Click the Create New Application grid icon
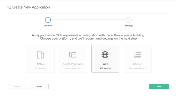 (9, 8)
